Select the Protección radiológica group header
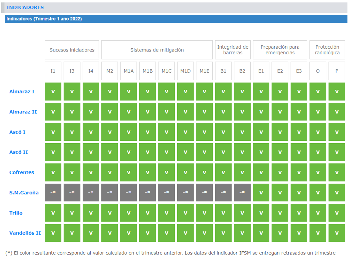350x259 pixels. coord(327,50)
